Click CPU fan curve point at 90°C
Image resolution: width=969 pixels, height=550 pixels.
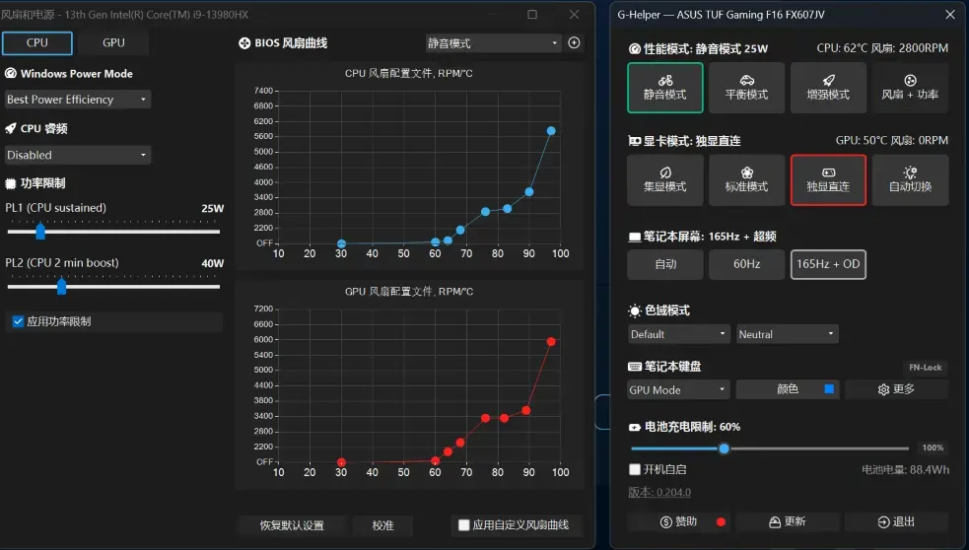pos(529,191)
